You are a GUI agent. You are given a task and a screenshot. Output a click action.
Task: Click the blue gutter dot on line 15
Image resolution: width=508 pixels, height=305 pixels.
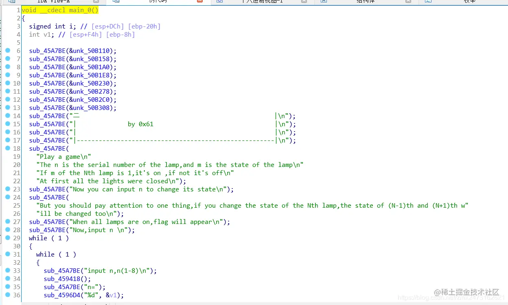pyautogui.click(x=7, y=124)
